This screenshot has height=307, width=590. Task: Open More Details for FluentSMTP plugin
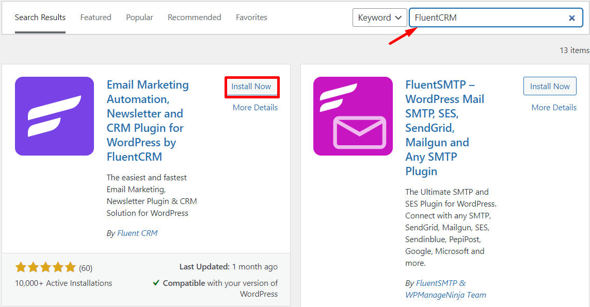[554, 108]
